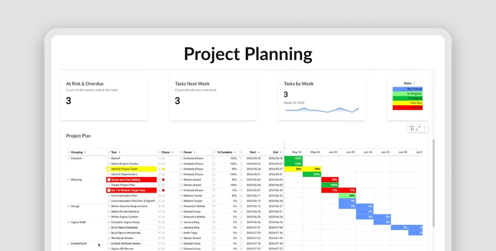Click the Jun-16 timeline column header
This screenshot has width=496, height=251.
click(x=368, y=152)
